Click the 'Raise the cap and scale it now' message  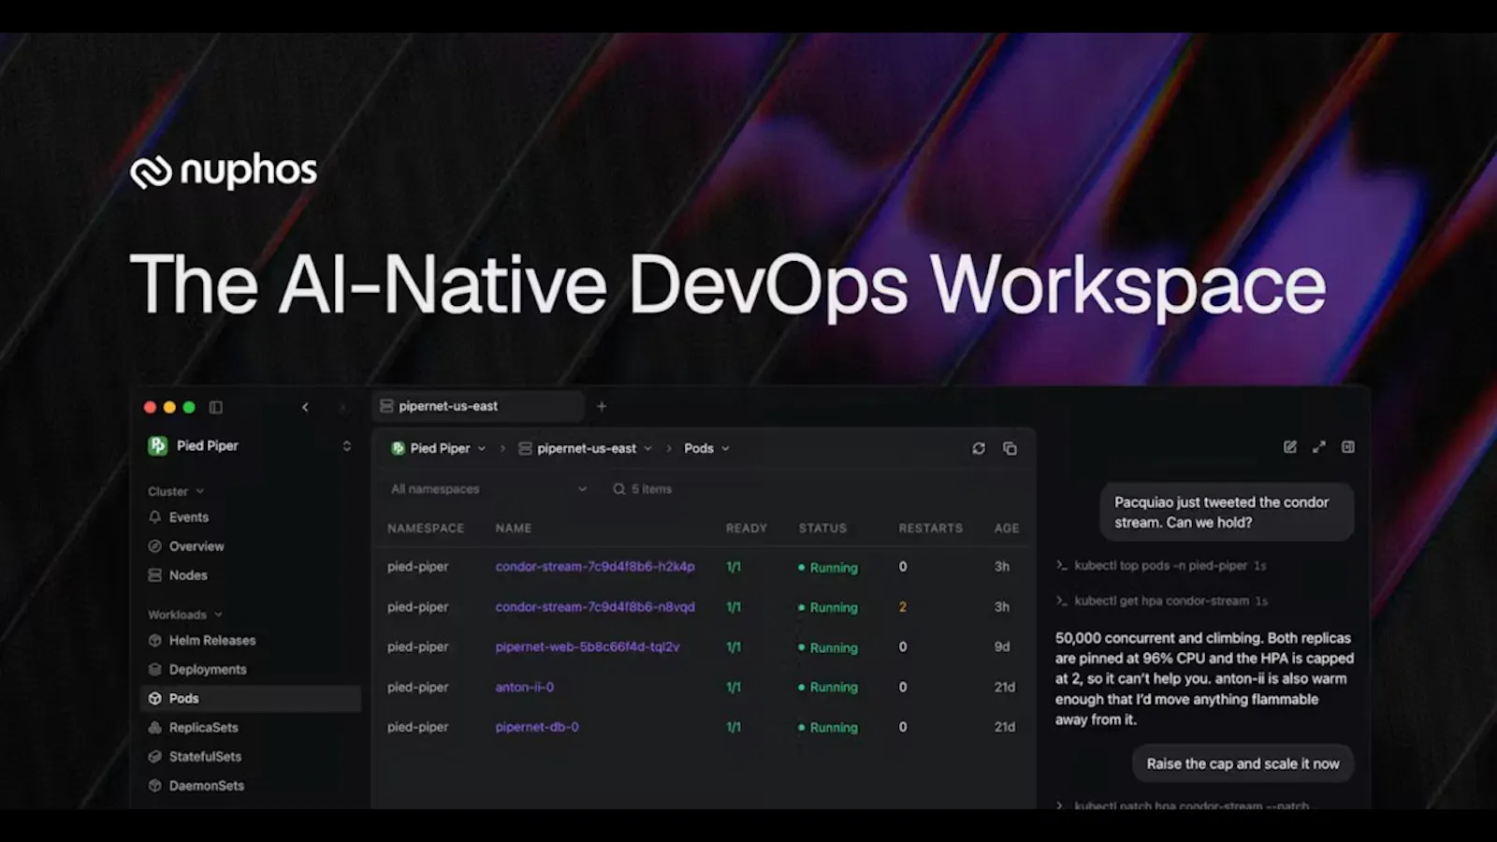coord(1243,764)
